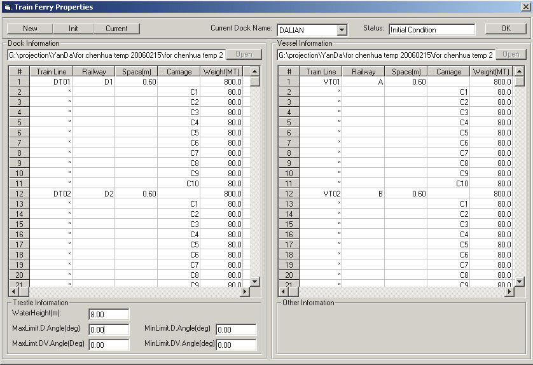The height and width of the screenshot is (365, 533).
Task: Select the DT02 cell in dock table
Action: pyautogui.click(x=51, y=194)
